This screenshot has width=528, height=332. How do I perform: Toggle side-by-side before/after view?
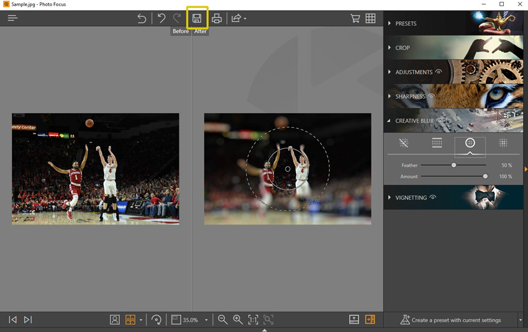pyautogui.click(x=130, y=320)
